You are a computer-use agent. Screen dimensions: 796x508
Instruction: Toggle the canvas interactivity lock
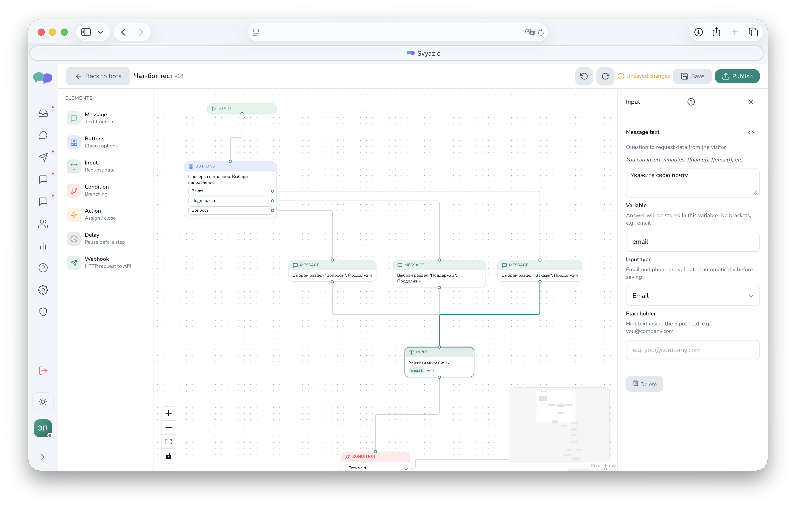pos(169,456)
